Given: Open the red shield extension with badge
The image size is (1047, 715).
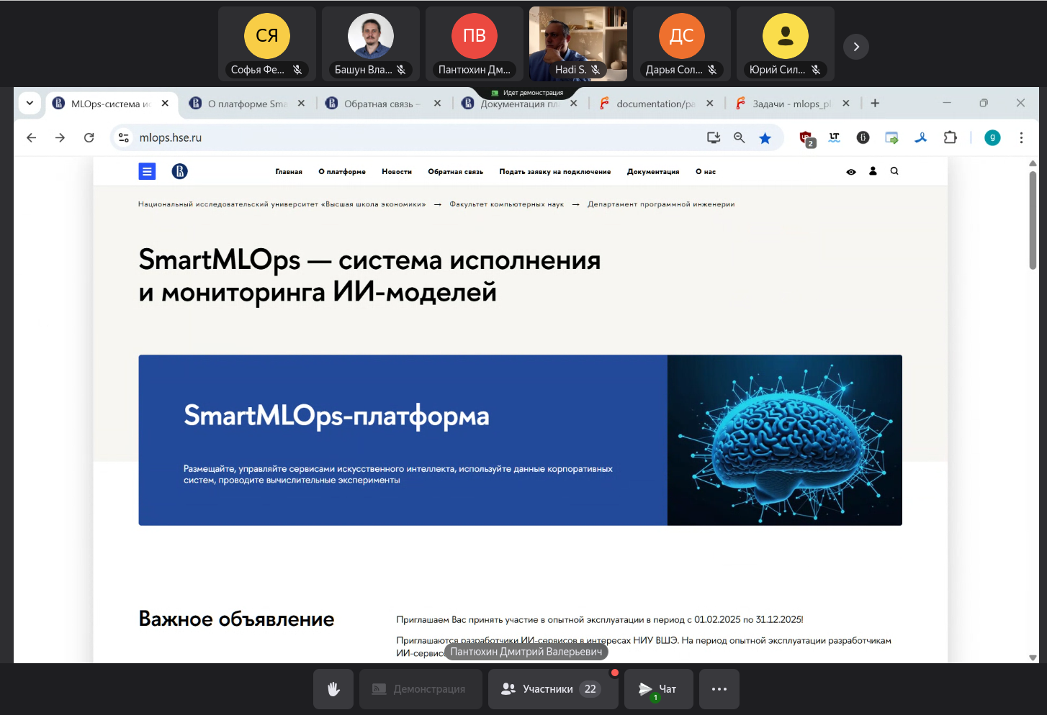Looking at the screenshot, I should [806, 138].
